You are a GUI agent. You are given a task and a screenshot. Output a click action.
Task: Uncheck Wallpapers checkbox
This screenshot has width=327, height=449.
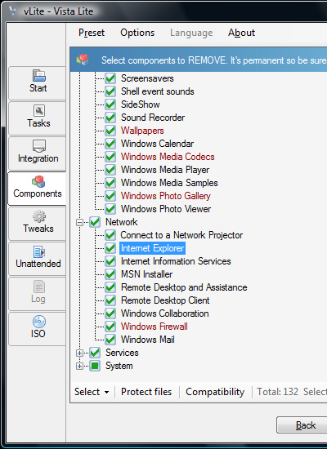110,131
